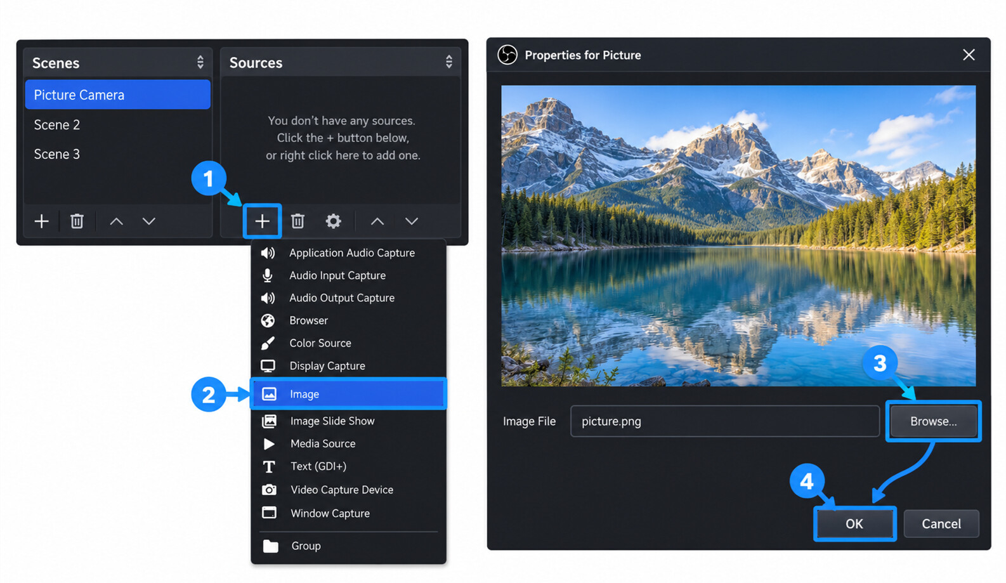Cancel the Properties for Picture dialog
This screenshot has width=1006, height=583.
click(x=941, y=524)
